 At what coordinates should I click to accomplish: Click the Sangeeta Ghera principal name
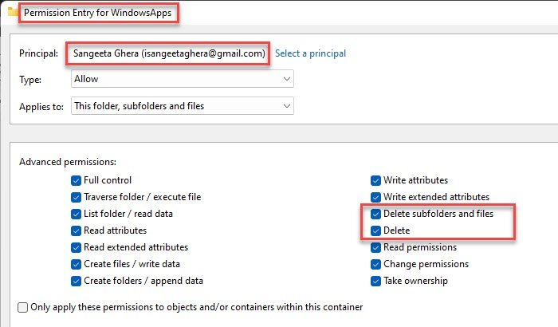(x=168, y=53)
